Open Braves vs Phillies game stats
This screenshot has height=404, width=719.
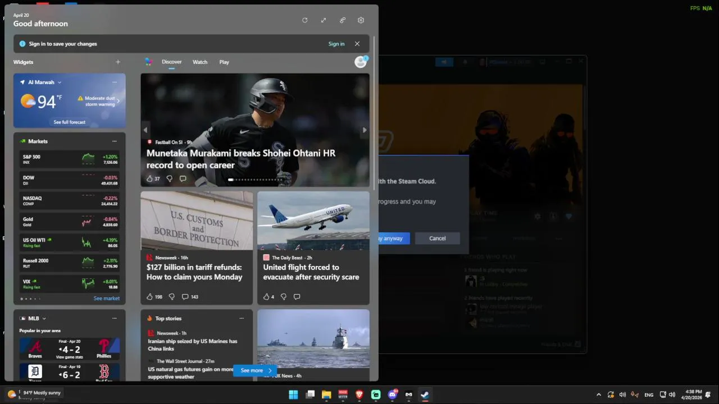tap(70, 348)
